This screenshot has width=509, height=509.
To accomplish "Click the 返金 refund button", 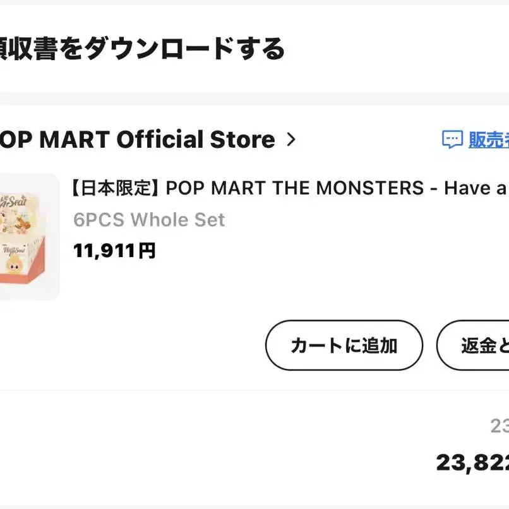I will tap(472, 345).
